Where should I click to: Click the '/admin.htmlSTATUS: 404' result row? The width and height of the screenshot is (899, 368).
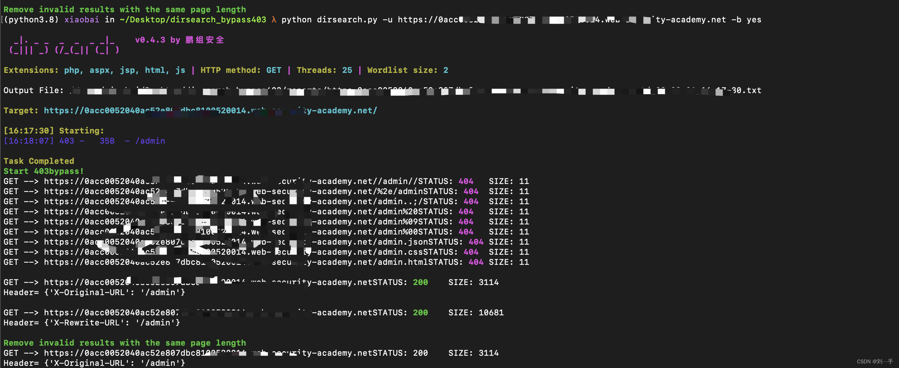[x=266, y=262]
